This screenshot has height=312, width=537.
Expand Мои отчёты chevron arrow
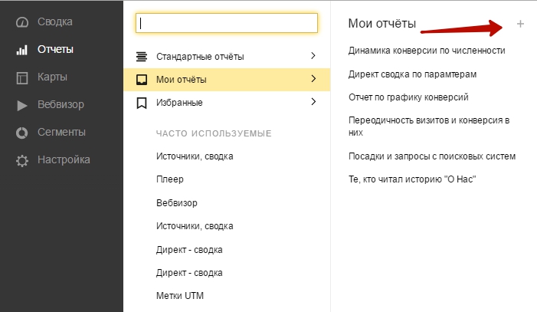point(313,79)
